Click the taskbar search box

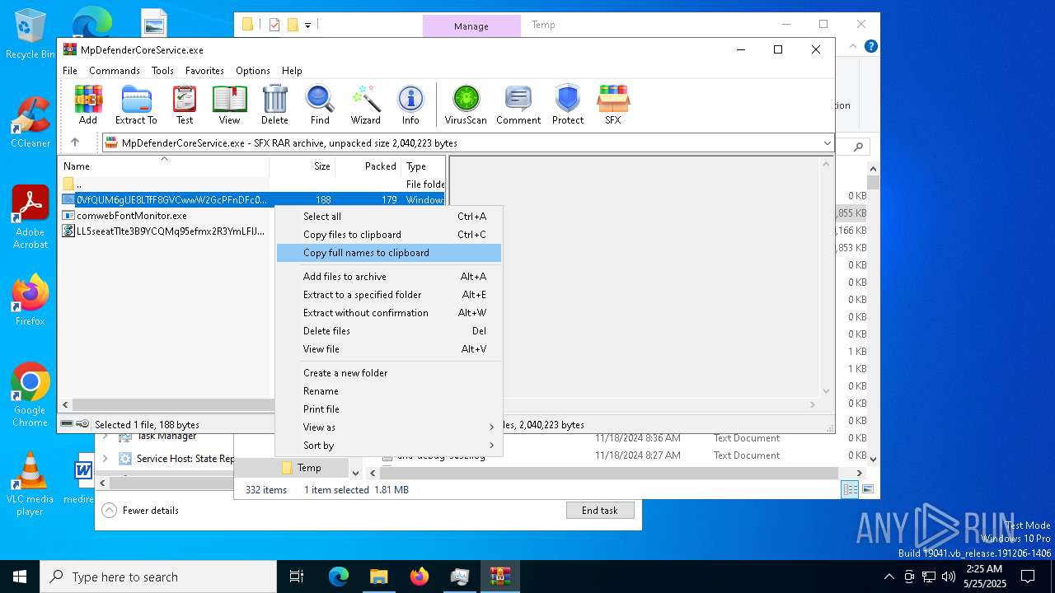(x=158, y=577)
